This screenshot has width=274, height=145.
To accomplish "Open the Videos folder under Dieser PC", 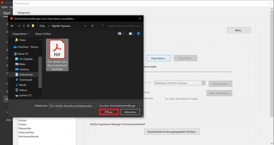I will click(x=21, y=90).
